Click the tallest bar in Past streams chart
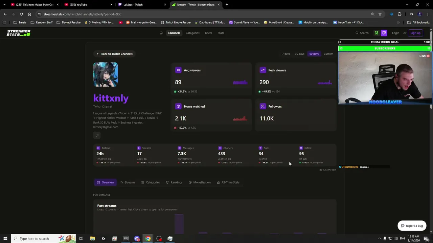433x243 pixels. (x=179, y=224)
